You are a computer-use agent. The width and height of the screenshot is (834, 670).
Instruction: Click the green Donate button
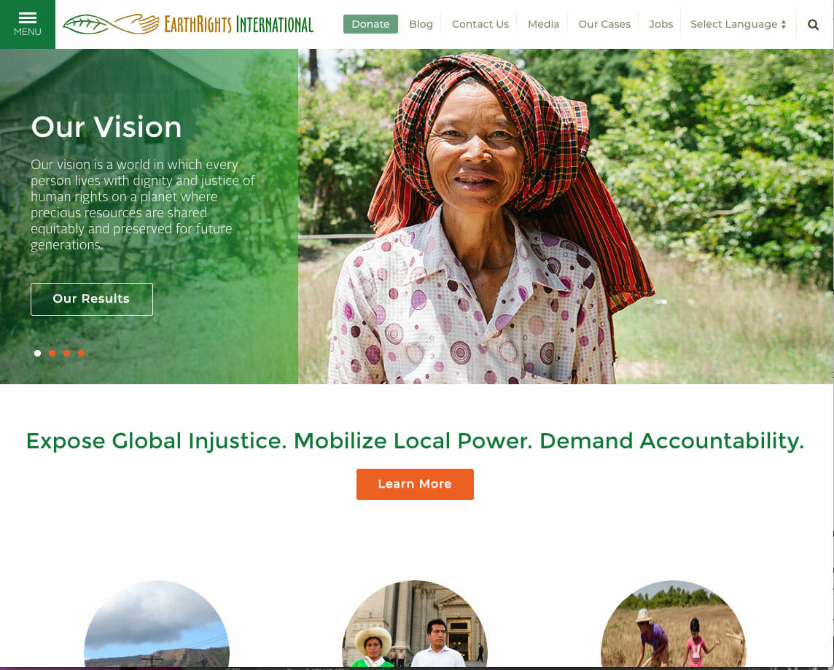point(370,25)
